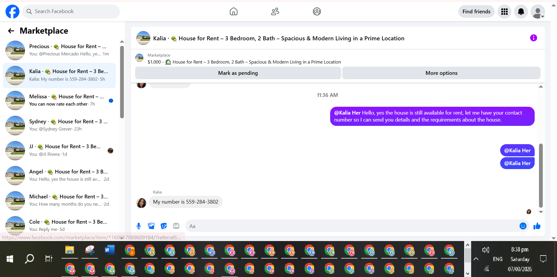Open the Facebook menu grid icon
Screen dimensions: 557x277
[x=504, y=12]
